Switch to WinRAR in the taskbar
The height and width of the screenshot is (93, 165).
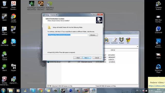(86, 91)
